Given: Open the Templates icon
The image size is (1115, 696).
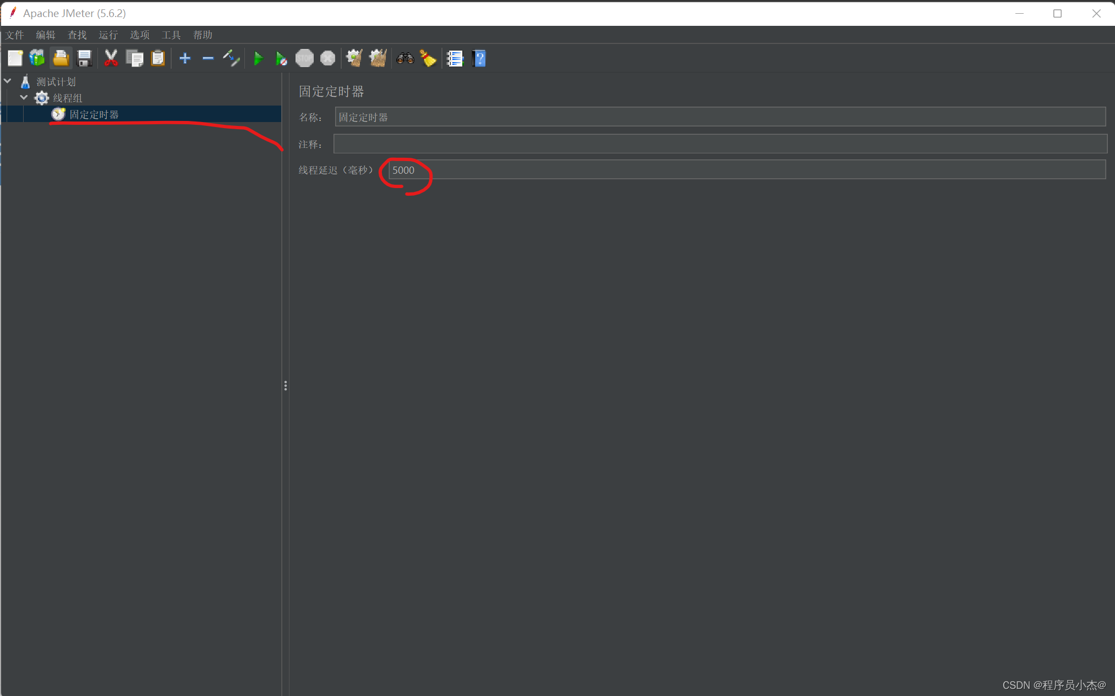Looking at the screenshot, I should tap(37, 58).
